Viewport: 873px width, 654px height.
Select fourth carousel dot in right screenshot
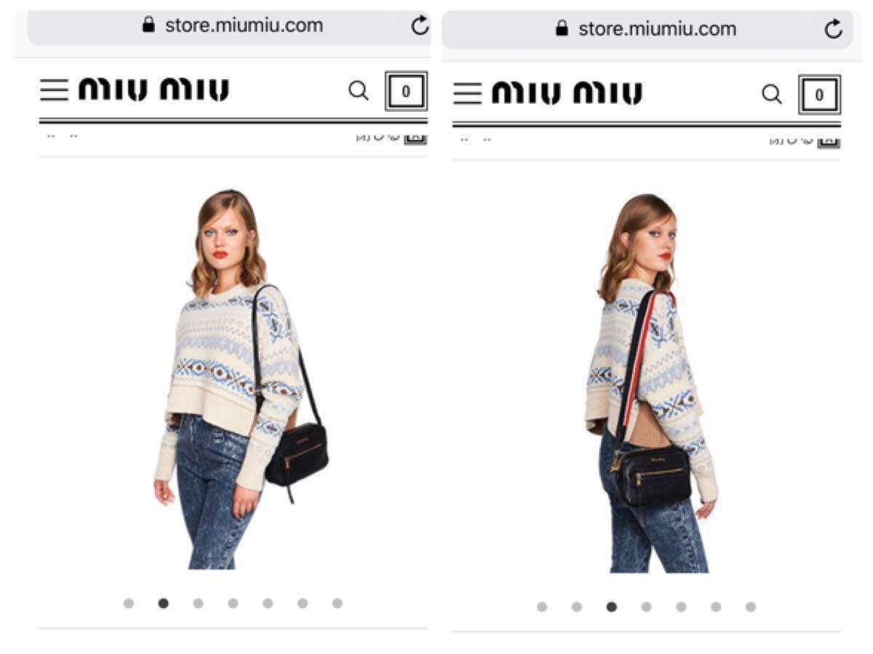[x=646, y=607]
